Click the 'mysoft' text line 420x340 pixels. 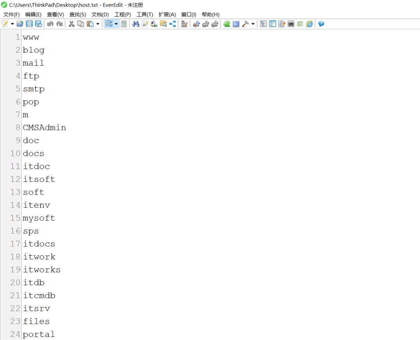click(x=39, y=218)
